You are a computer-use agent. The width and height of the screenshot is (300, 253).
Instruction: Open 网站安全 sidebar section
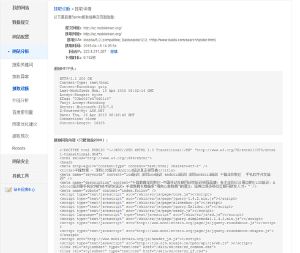click(20, 161)
